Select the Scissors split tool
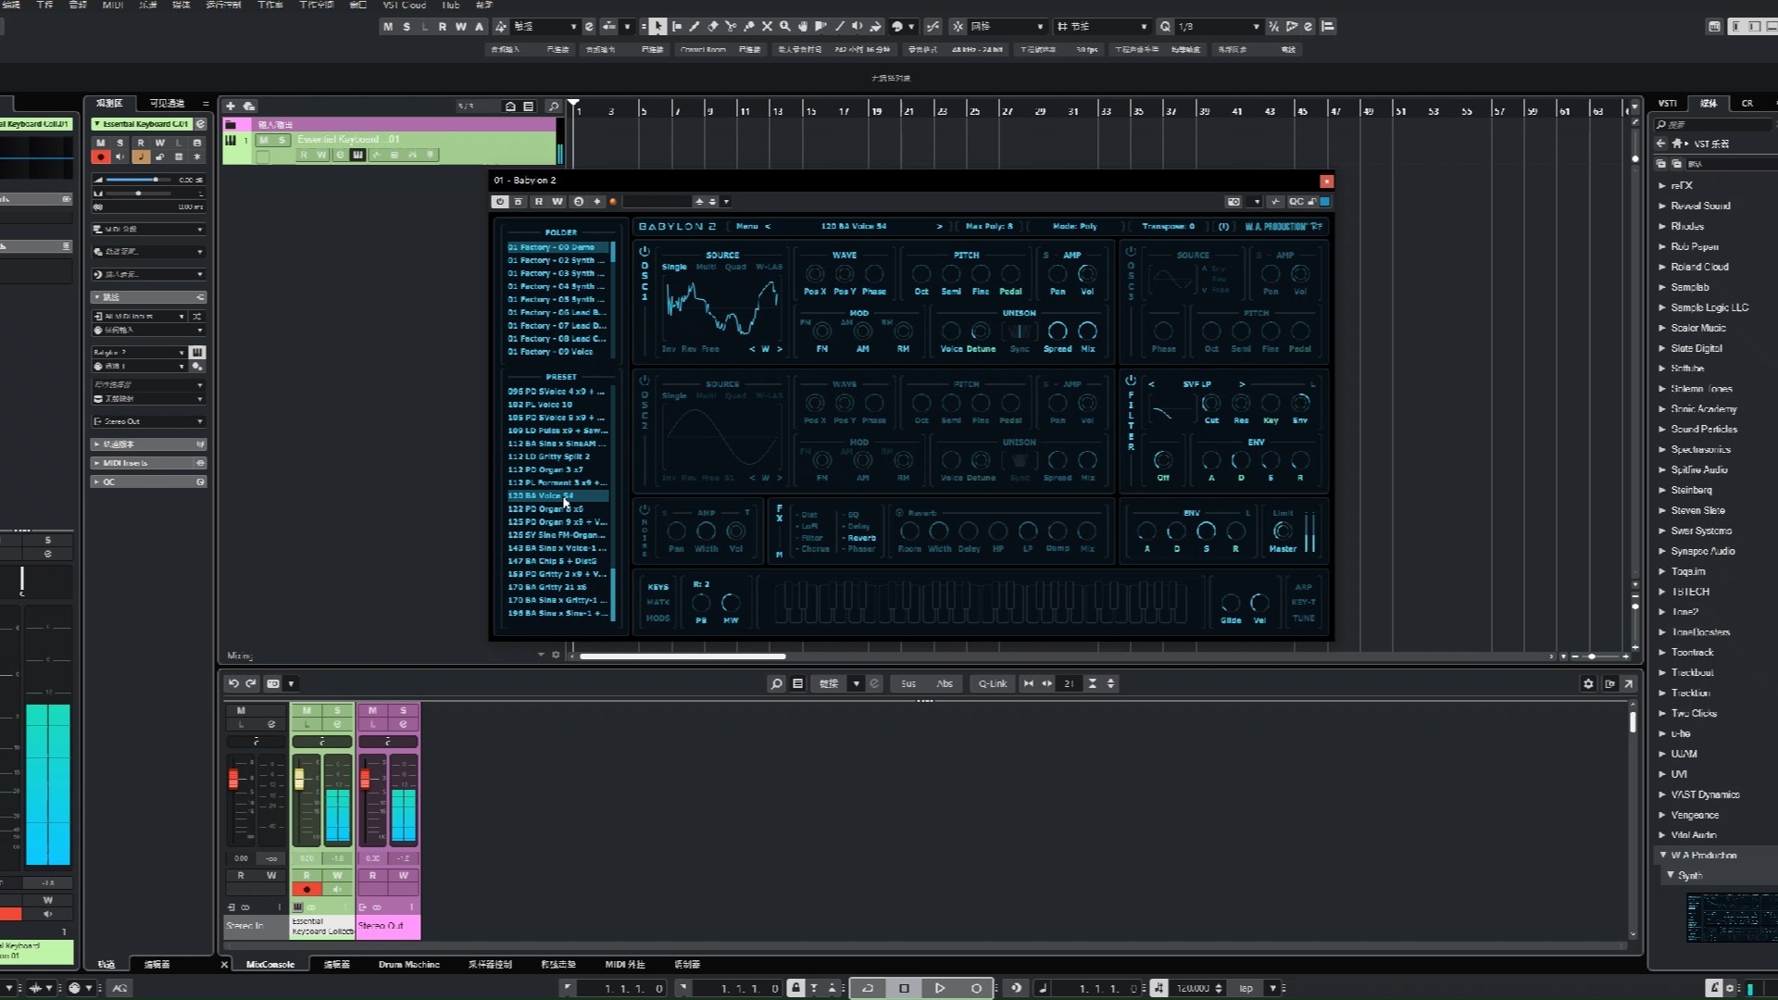1778x1000 pixels. click(x=731, y=27)
